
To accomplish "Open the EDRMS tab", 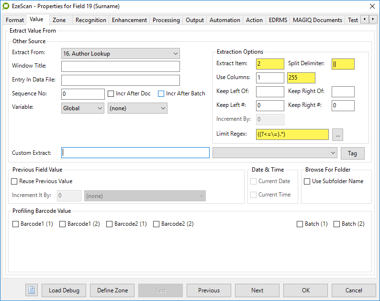I will (x=278, y=20).
